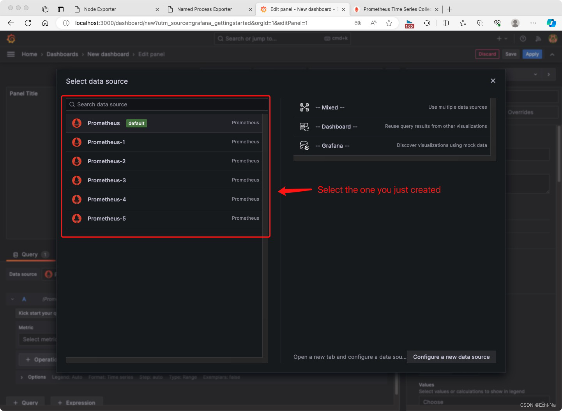Click the Search data source field
This screenshot has height=411, width=562.
[x=167, y=104]
